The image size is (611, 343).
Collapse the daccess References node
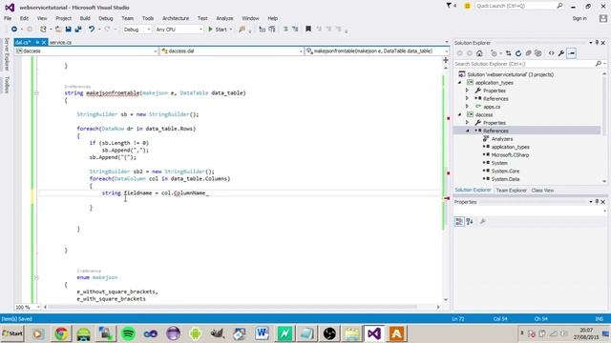[x=467, y=131]
